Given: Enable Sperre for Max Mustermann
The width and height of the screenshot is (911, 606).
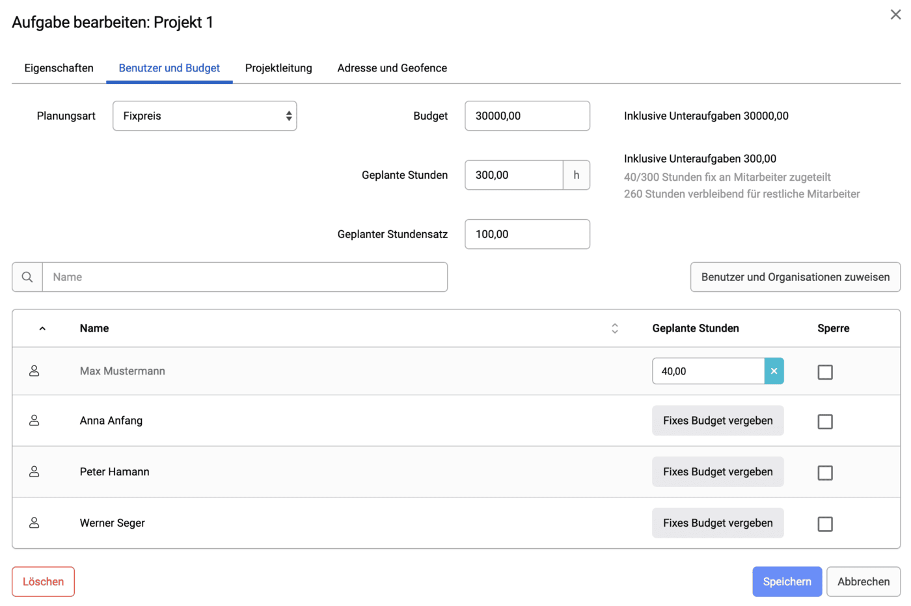Looking at the screenshot, I should (825, 372).
